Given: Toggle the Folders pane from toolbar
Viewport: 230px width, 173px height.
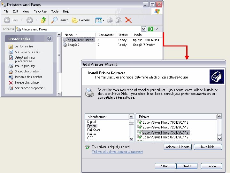Looking at the screenshot, I should click(81, 20).
